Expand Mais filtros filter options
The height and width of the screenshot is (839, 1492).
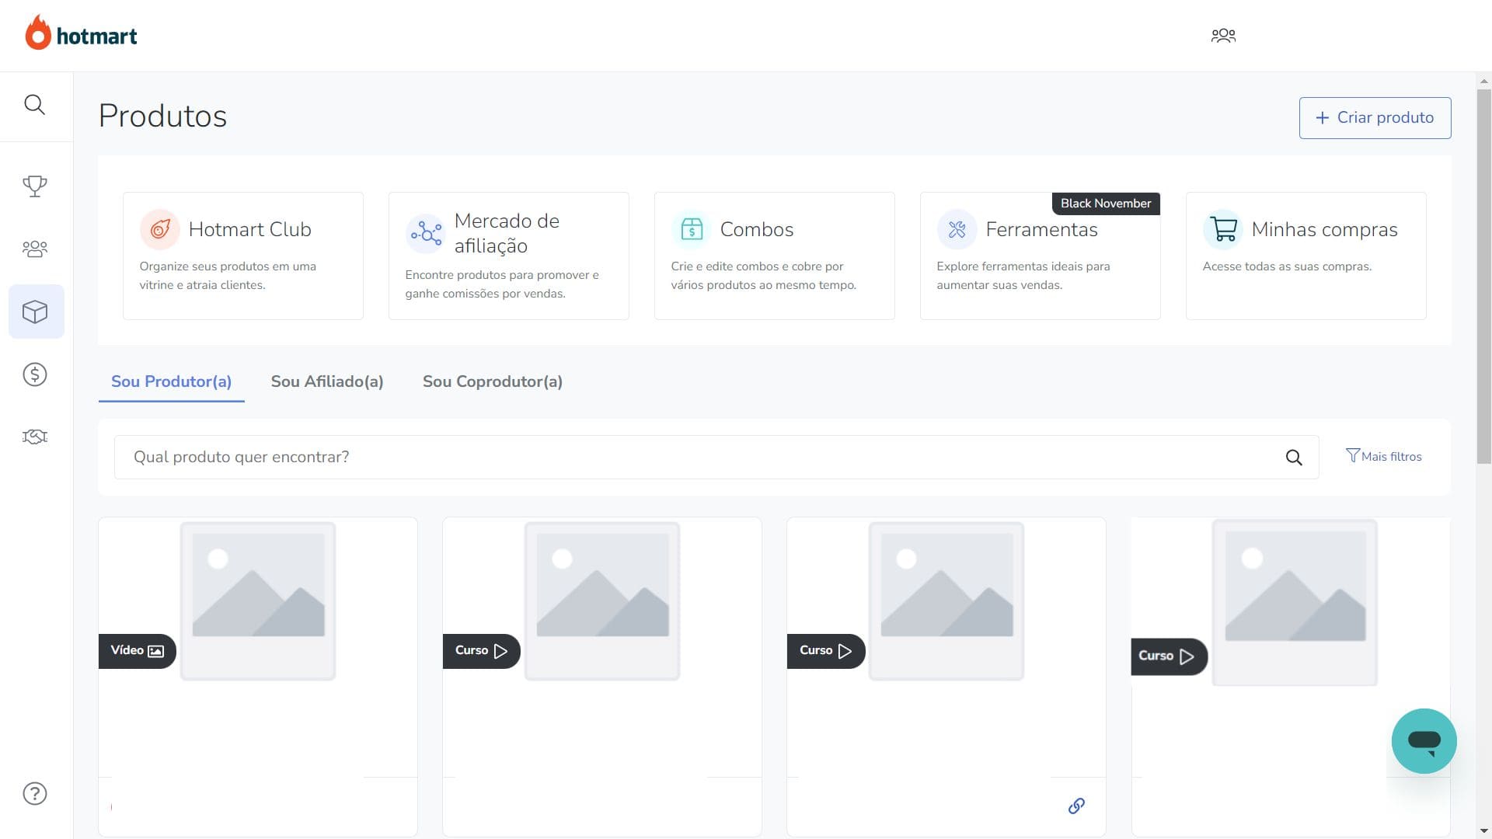click(1384, 457)
